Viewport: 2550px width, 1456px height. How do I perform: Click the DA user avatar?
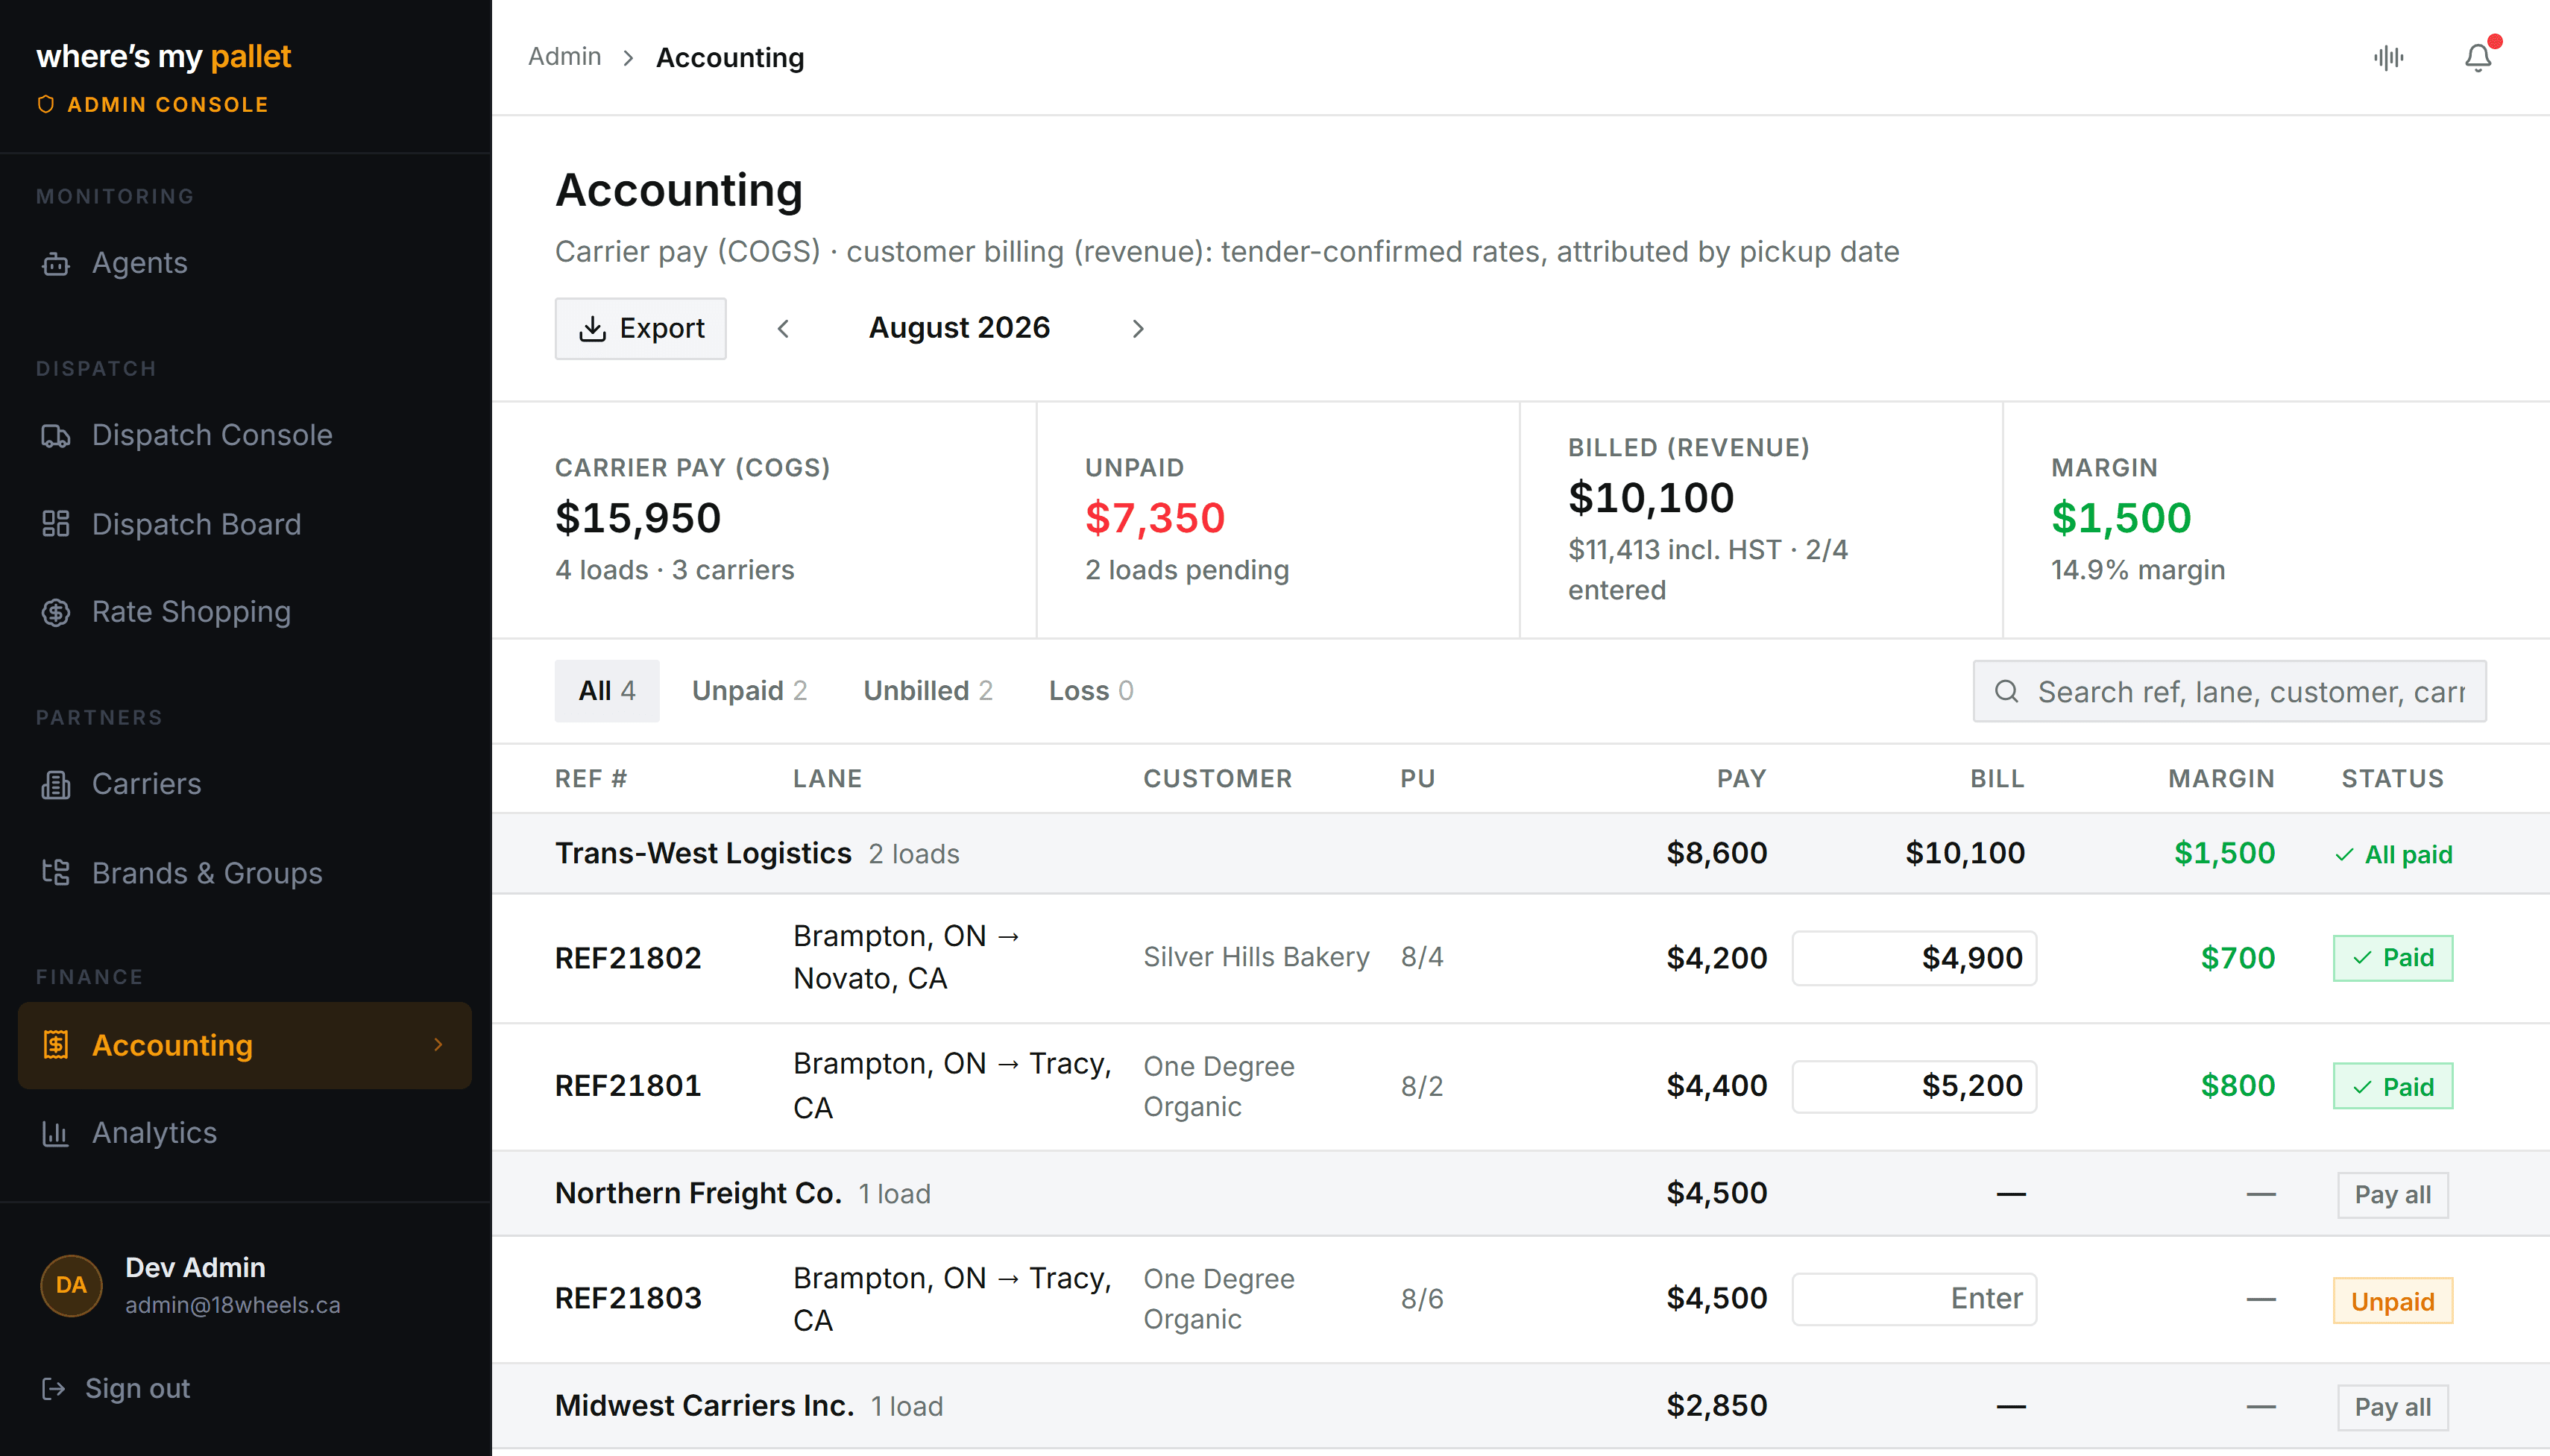[x=71, y=1285]
